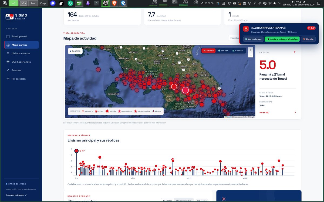The image size is (324, 202).
Task: Open the cloud sync tray icon
Action: 239,3
